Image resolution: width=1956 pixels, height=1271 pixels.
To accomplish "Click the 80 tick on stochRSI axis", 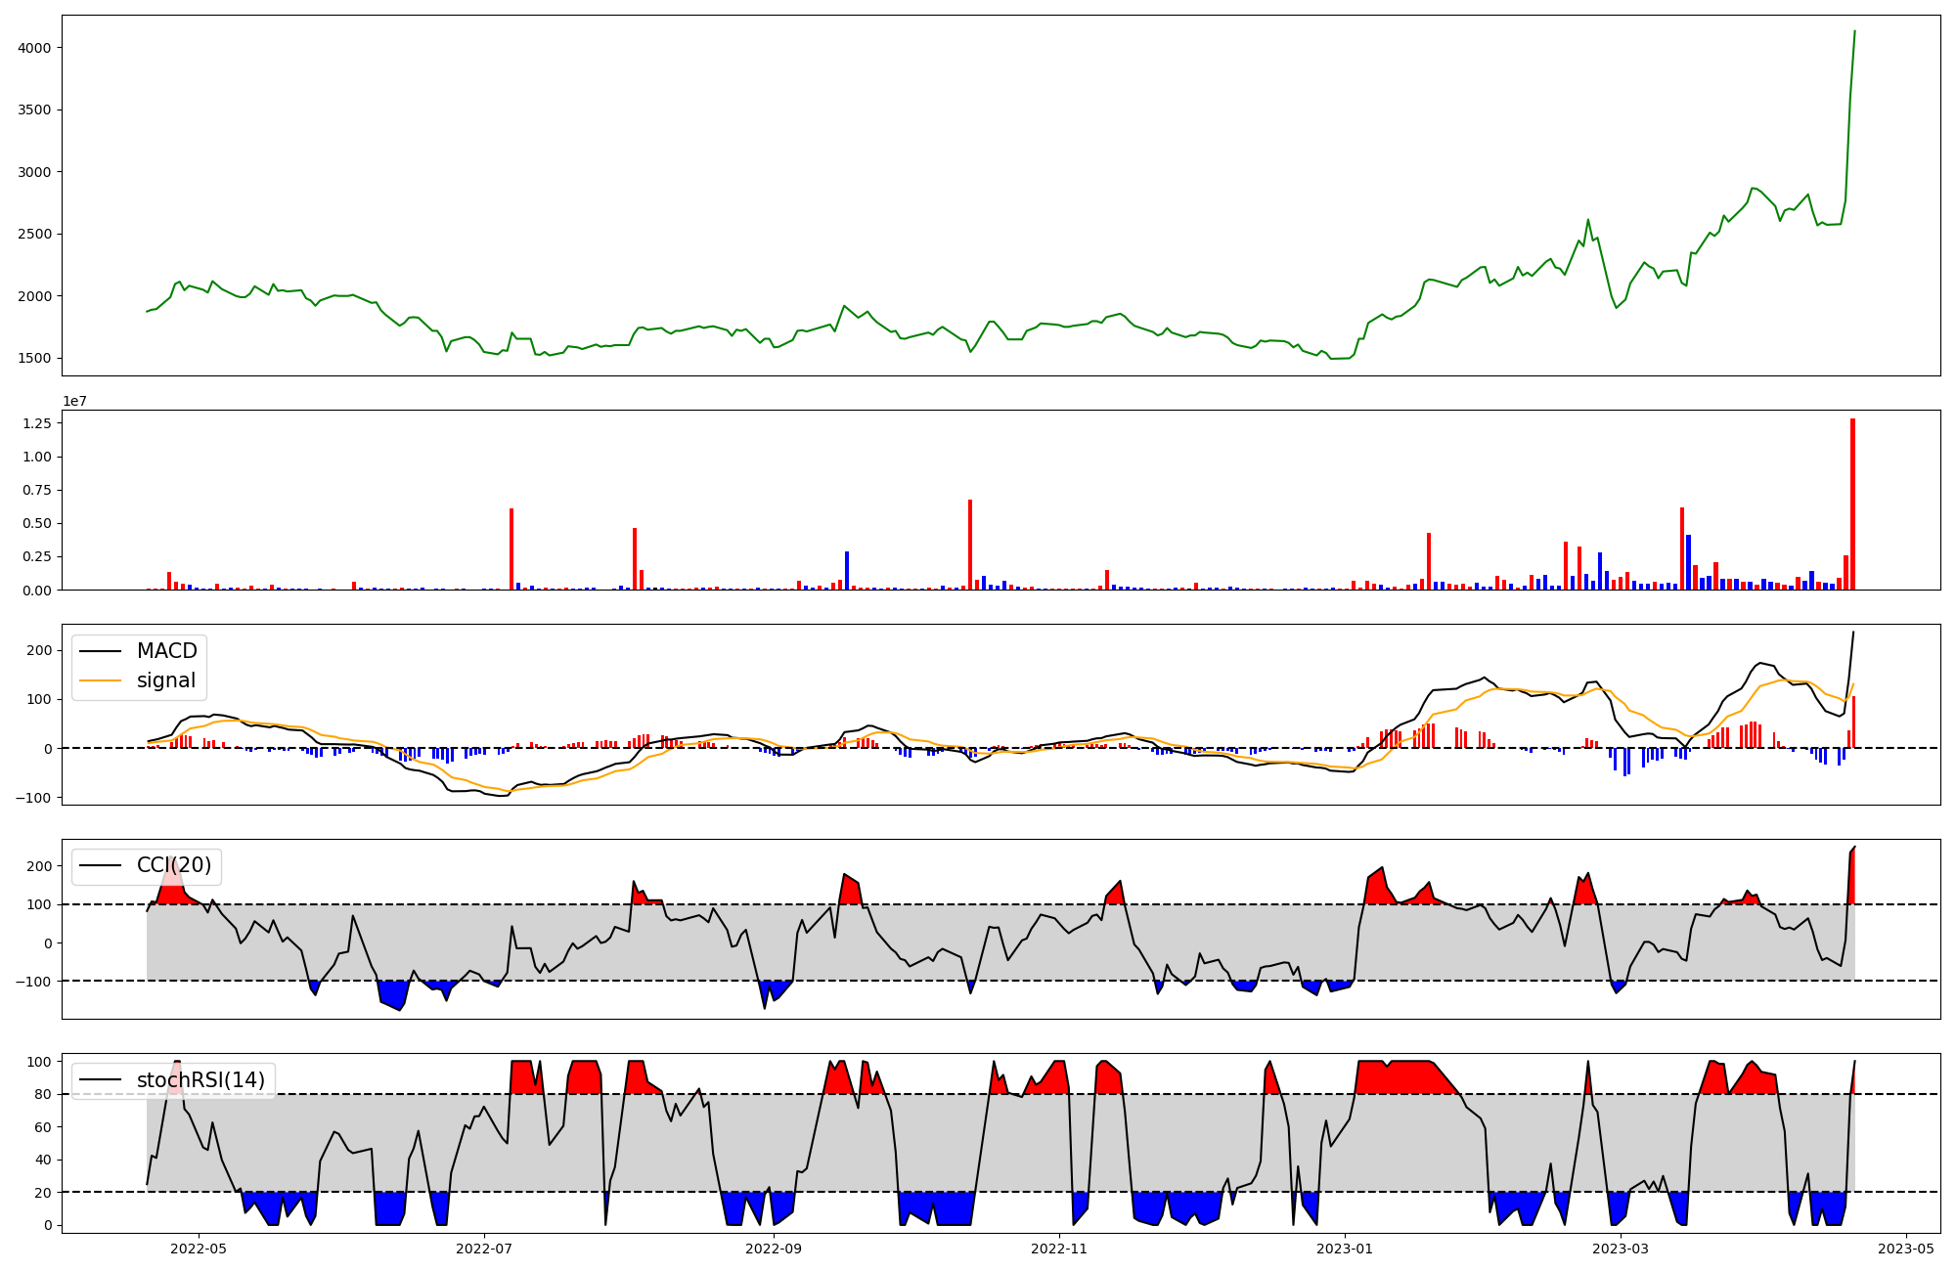I will [44, 1094].
